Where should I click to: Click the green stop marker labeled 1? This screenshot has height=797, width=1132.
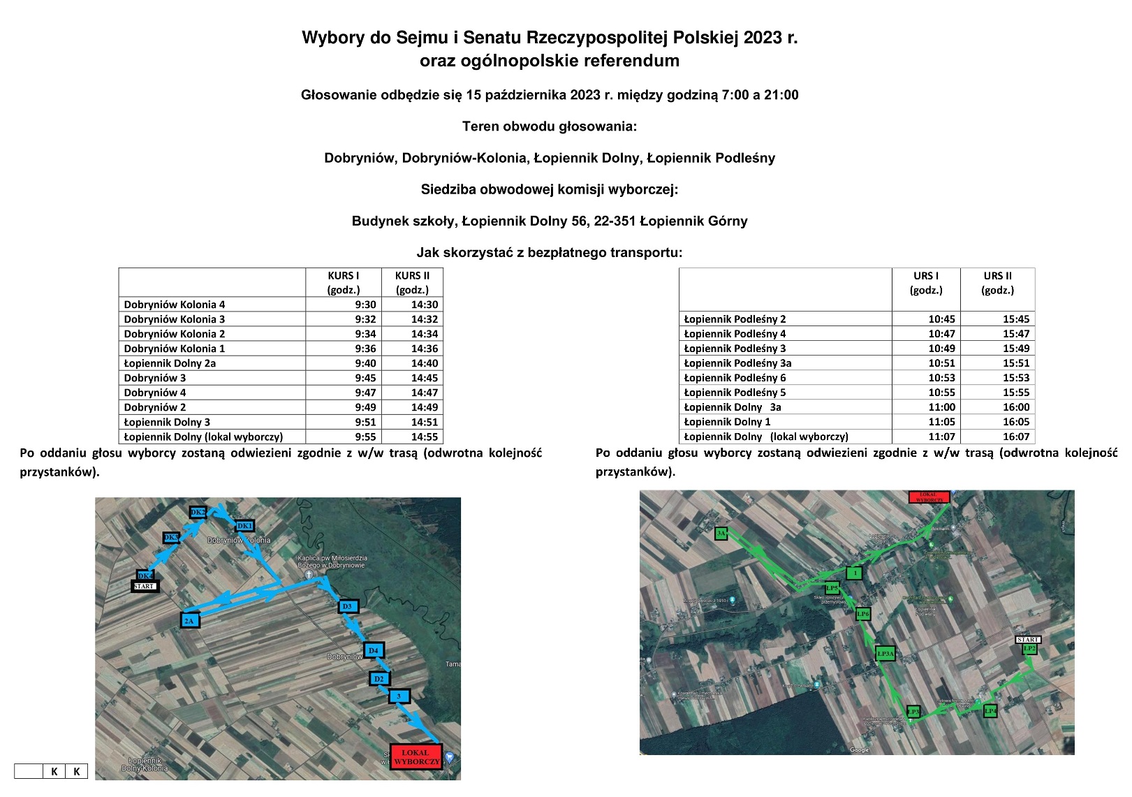[x=855, y=573]
